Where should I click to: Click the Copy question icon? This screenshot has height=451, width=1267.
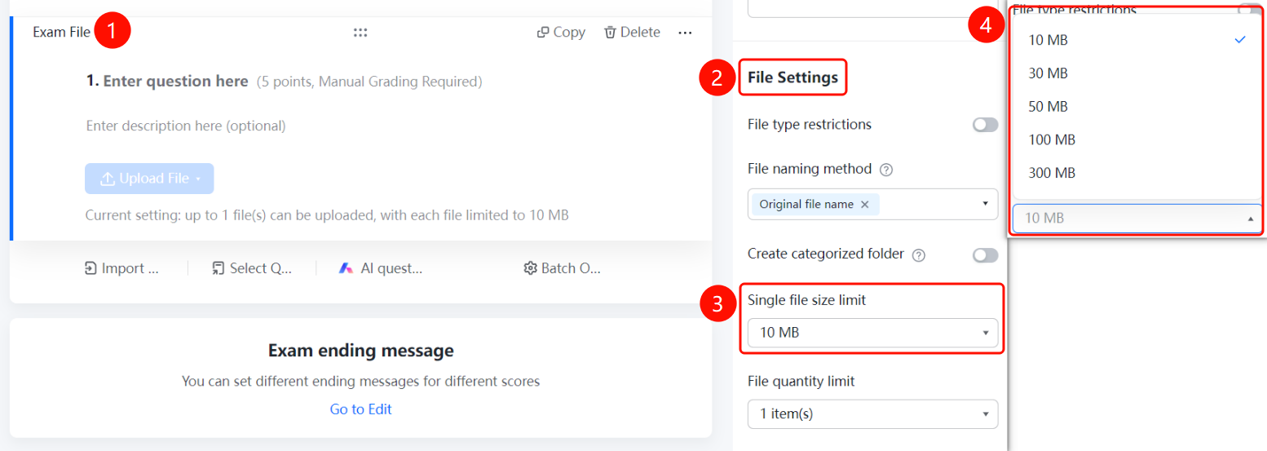542,33
